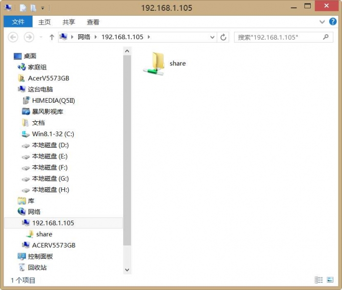Open 本地磁盘 (H:) drive

[x=45, y=190]
